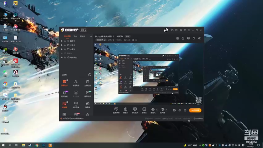This screenshot has width=263, height=148.
Task: Hide the 绝地求生 source with its eye
Action: pos(61,57)
